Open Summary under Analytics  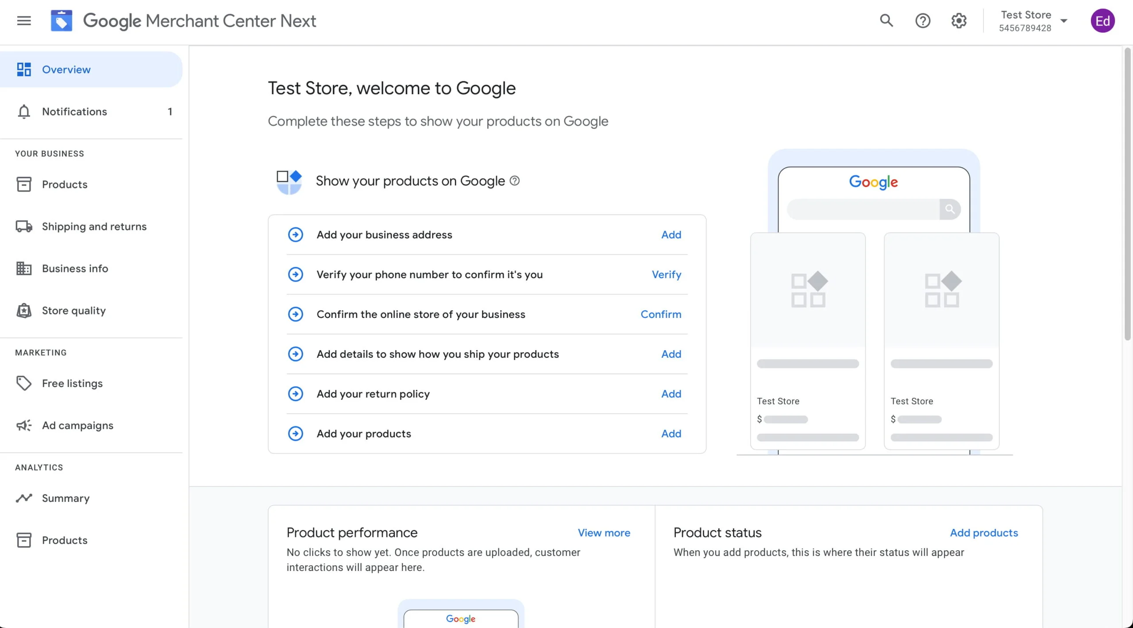click(x=91, y=498)
